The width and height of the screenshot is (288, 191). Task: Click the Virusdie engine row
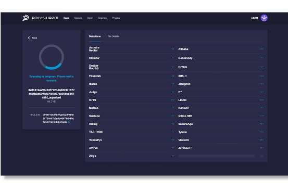pyautogui.click(x=221, y=140)
